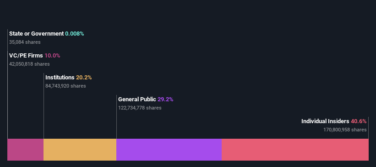Click the Individual Insiders label

coord(325,121)
